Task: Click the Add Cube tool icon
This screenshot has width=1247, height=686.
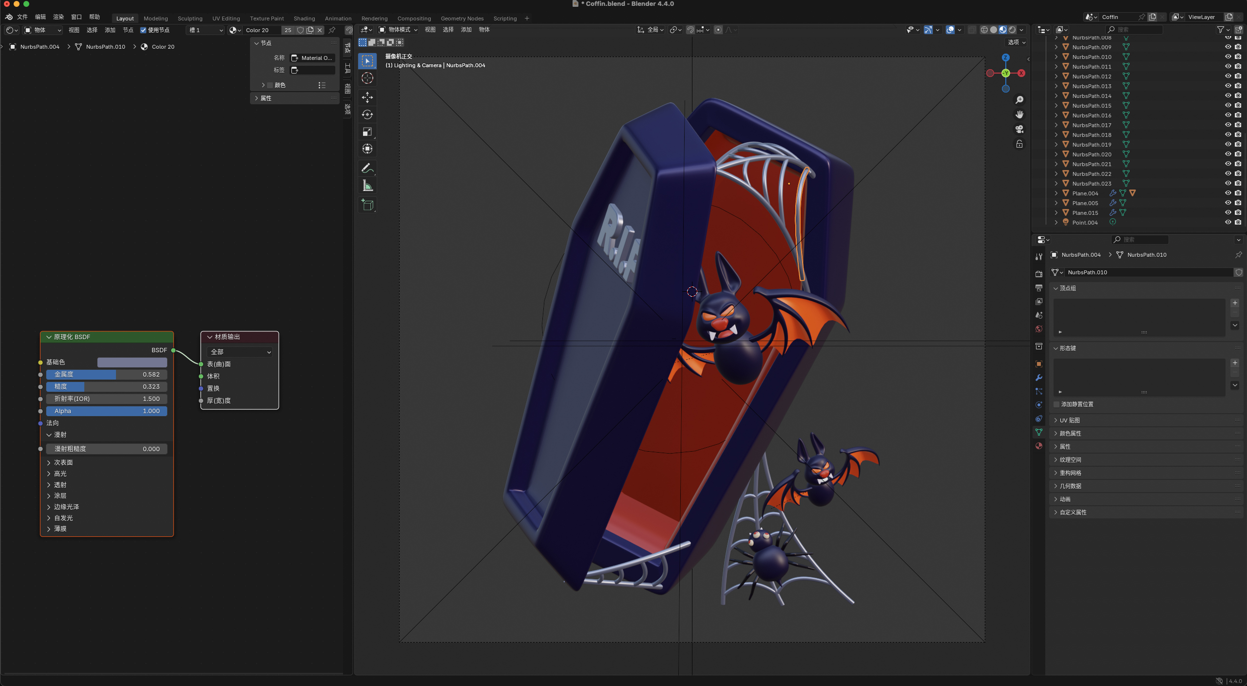Action: pos(367,205)
